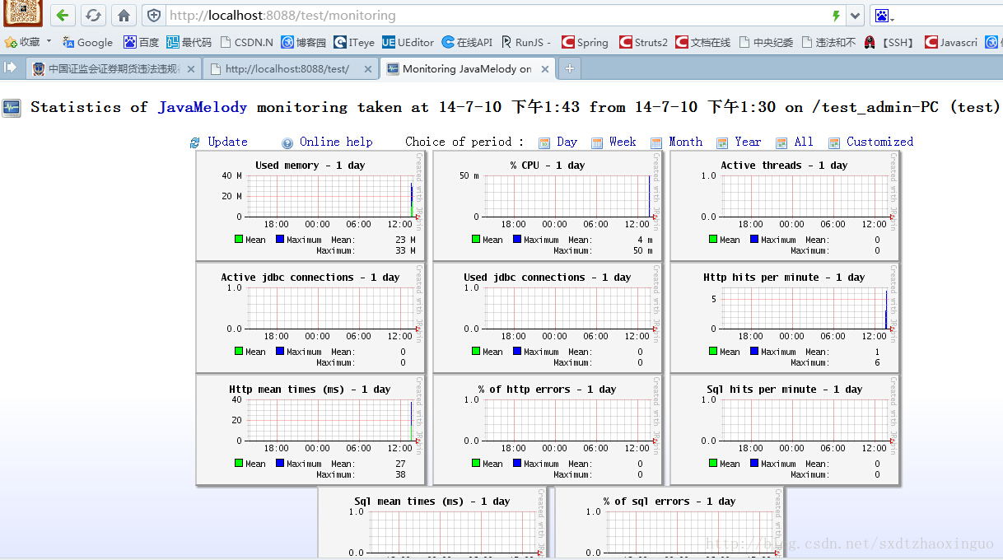Screen dimensions: 1003x560
Task: Click the Month calendar icon
Action: (x=656, y=142)
